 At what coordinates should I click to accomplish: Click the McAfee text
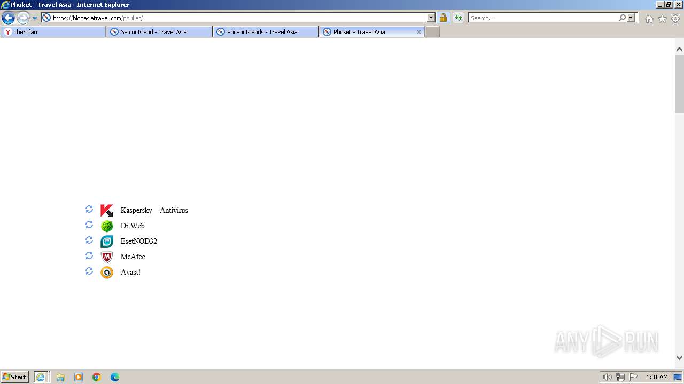pyautogui.click(x=133, y=257)
